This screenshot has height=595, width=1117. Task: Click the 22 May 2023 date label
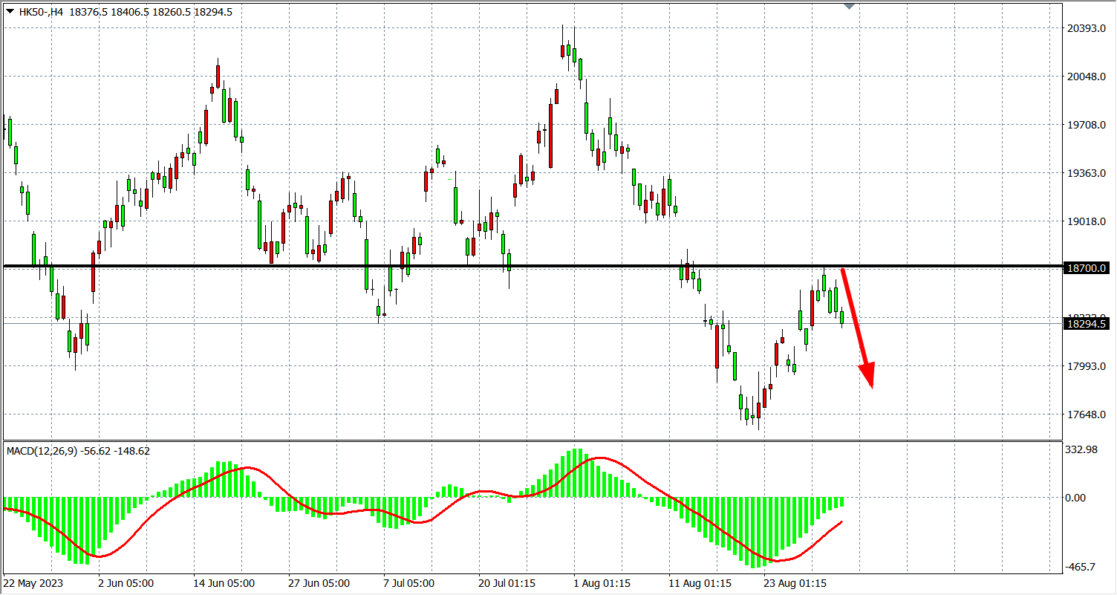coord(34,583)
